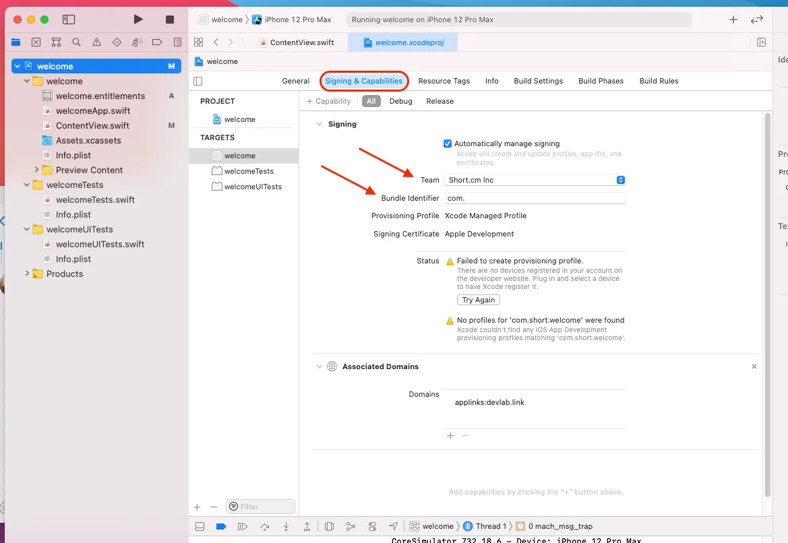
Task: Open the Resource Tags tab
Action: [444, 81]
